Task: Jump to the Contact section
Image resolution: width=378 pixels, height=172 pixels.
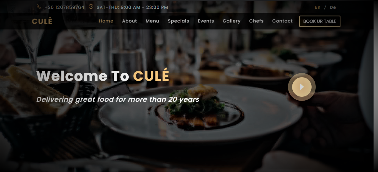Action: [x=282, y=21]
